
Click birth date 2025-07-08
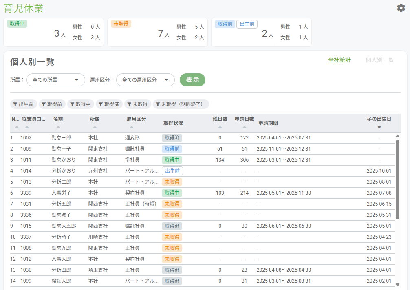click(379, 193)
